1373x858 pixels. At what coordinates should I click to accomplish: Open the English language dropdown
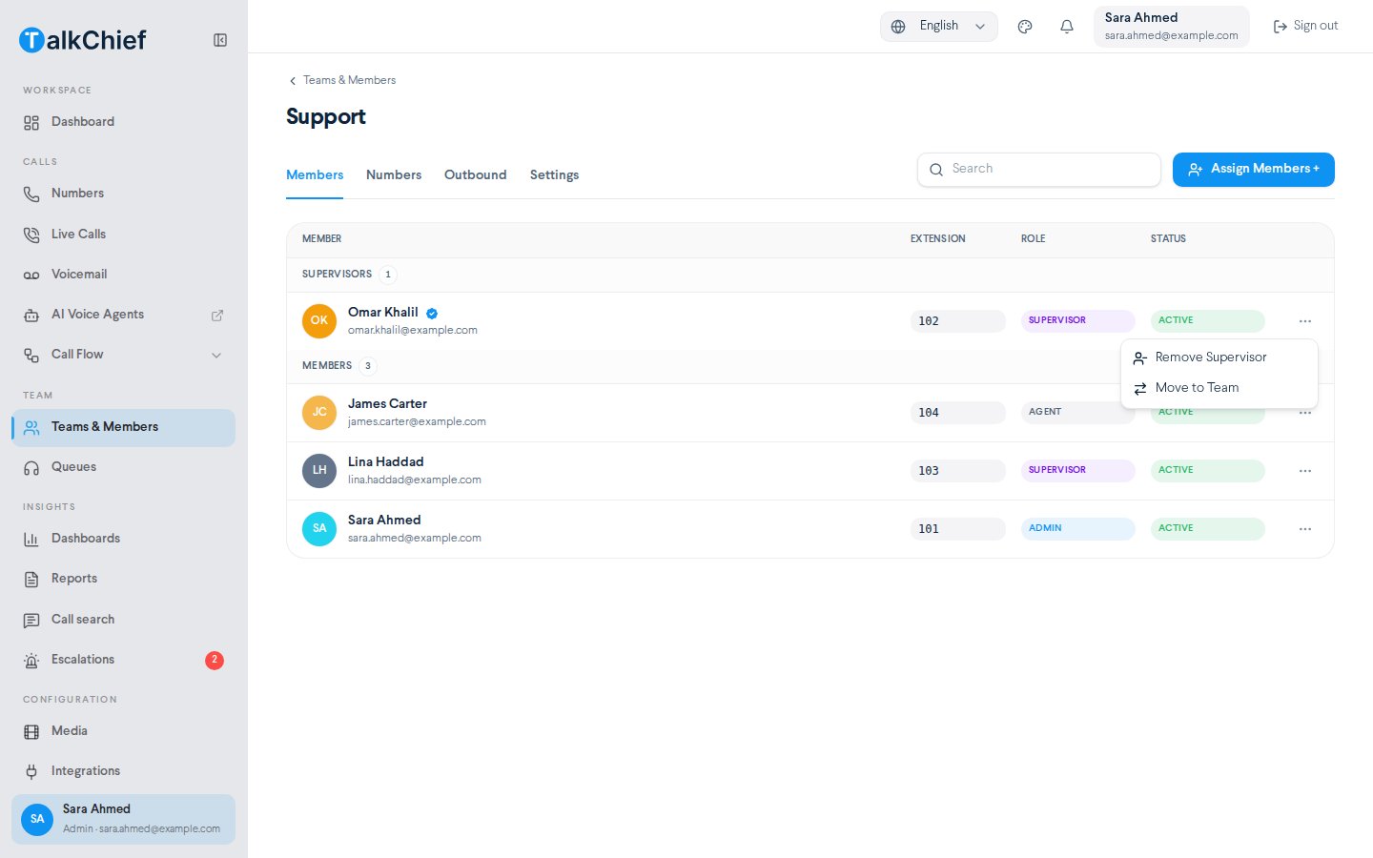pos(939,27)
